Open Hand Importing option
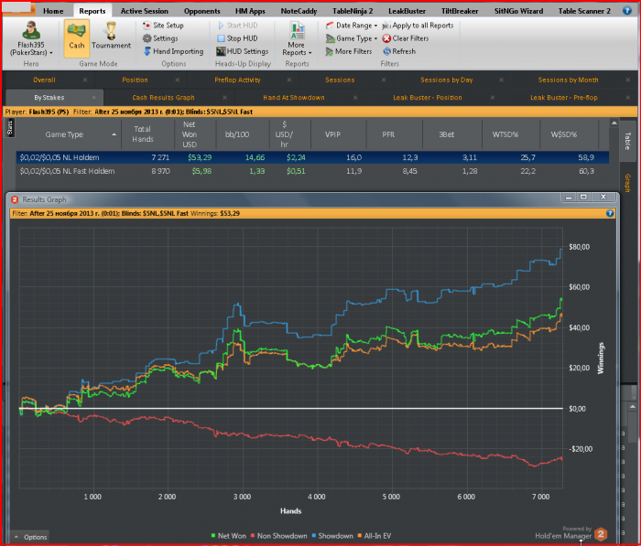Image resolution: width=641 pixels, height=546 pixels. coord(173,51)
